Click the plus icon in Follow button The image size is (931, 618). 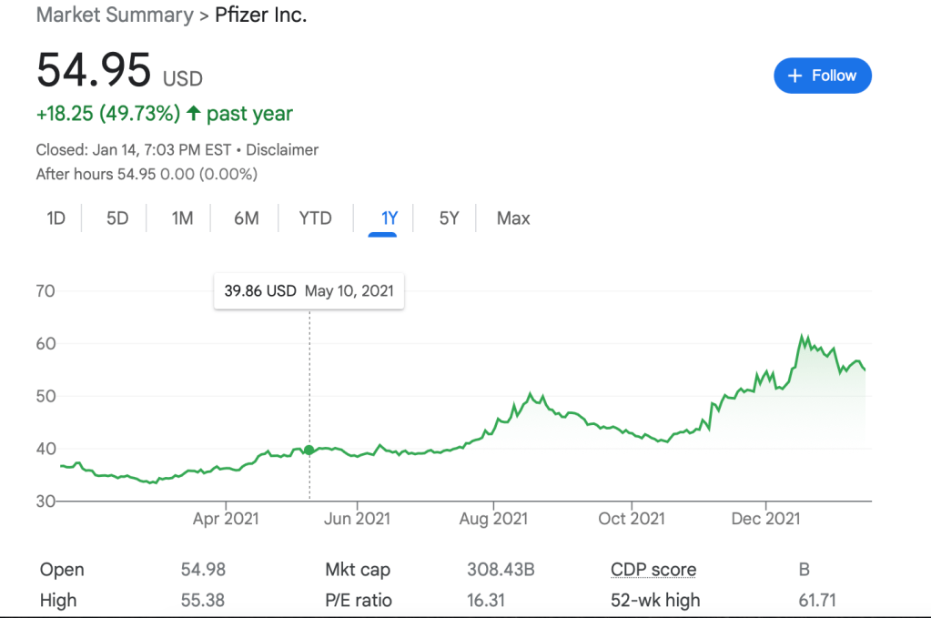(x=794, y=76)
